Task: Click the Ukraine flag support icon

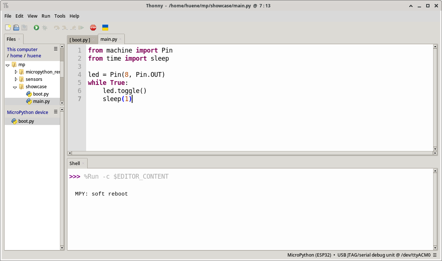Action: 105,28
